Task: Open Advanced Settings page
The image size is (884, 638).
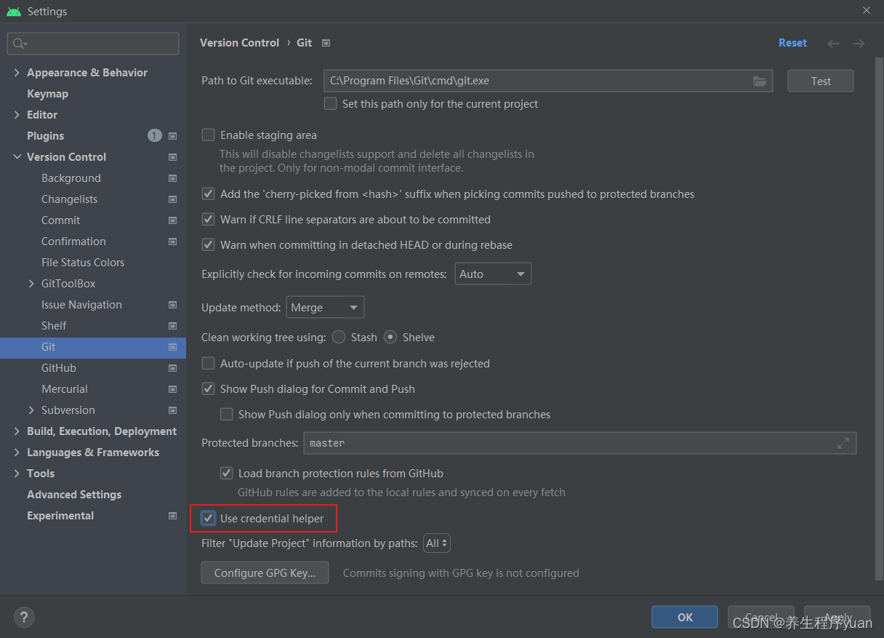Action: (x=74, y=495)
